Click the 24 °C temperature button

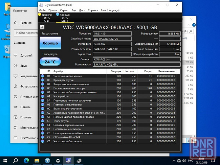tap(50, 62)
